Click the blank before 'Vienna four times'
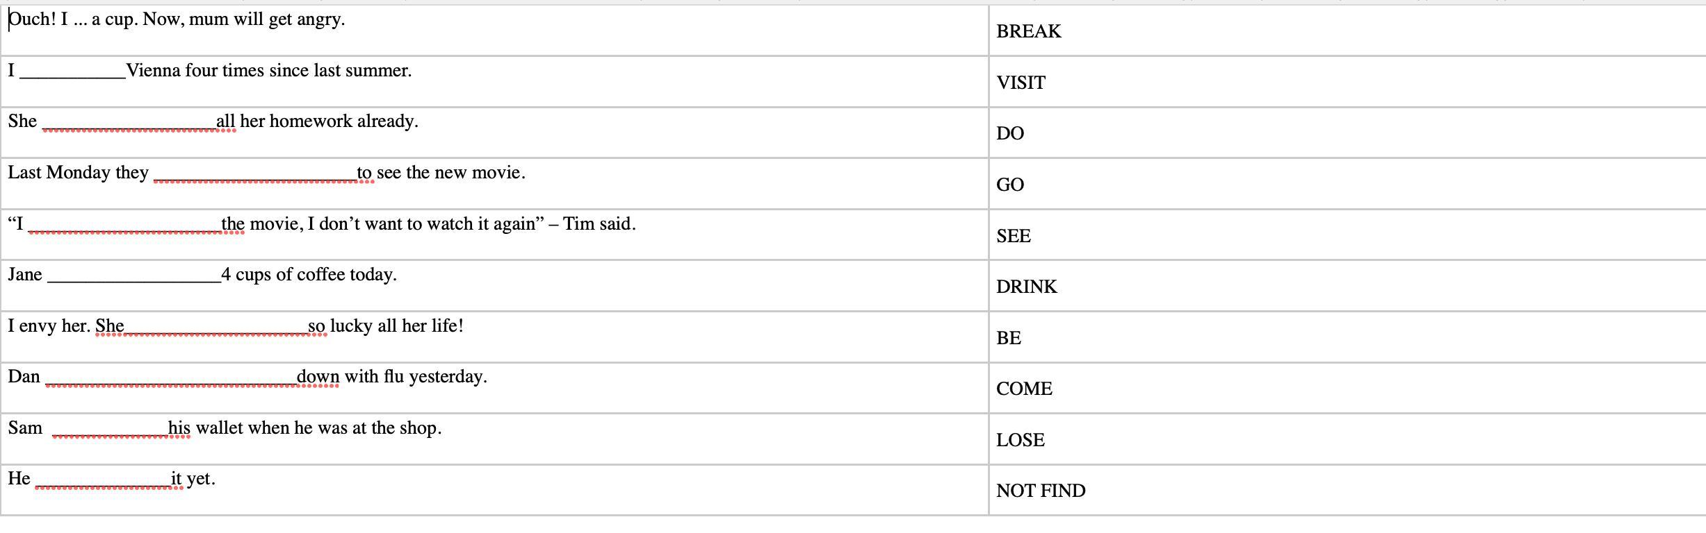1706x533 pixels. pos(72,72)
